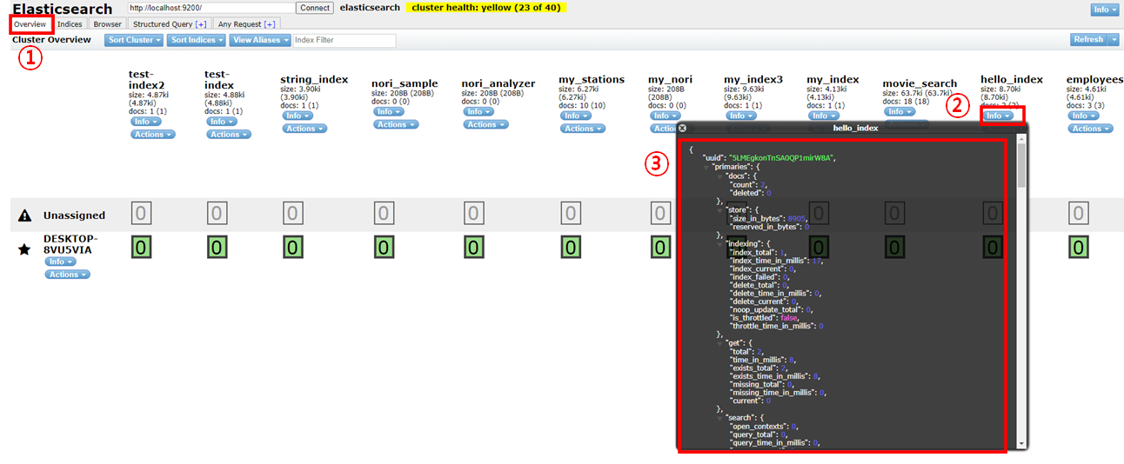
Task: Open Actions dropdown for nori_sample
Action: [x=397, y=124]
